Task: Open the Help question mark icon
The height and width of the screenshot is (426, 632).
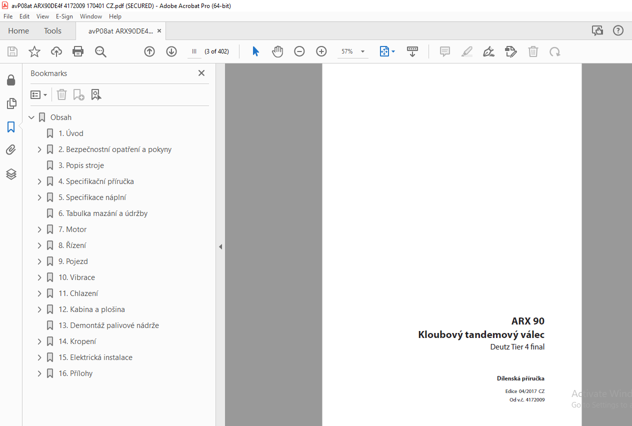Action: click(618, 30)
